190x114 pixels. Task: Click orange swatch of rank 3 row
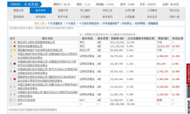click(x=15, y=50)
